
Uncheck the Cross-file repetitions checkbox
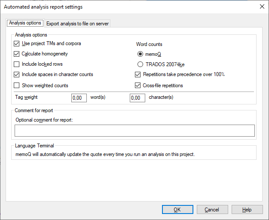[x=138, y=86]
